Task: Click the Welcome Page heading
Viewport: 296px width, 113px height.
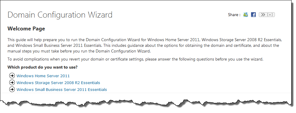Action: (x=26, y=29)
